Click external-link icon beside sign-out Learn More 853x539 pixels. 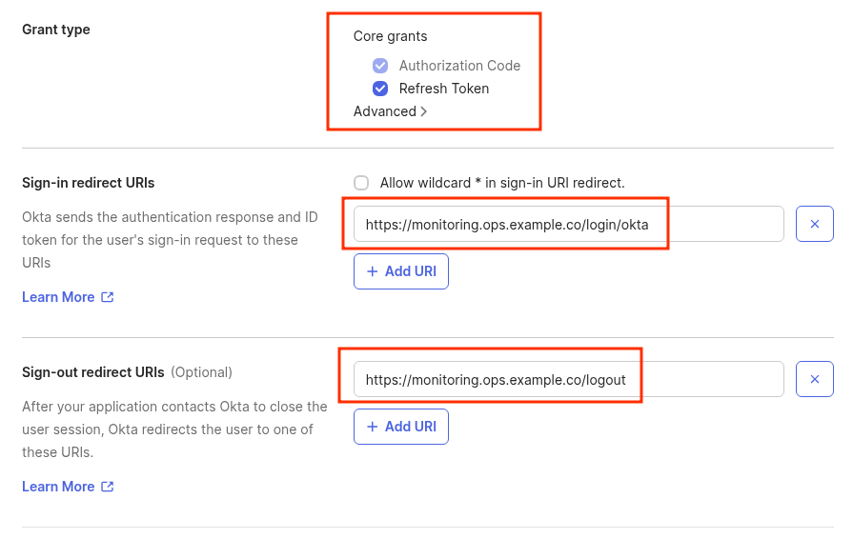108,487
